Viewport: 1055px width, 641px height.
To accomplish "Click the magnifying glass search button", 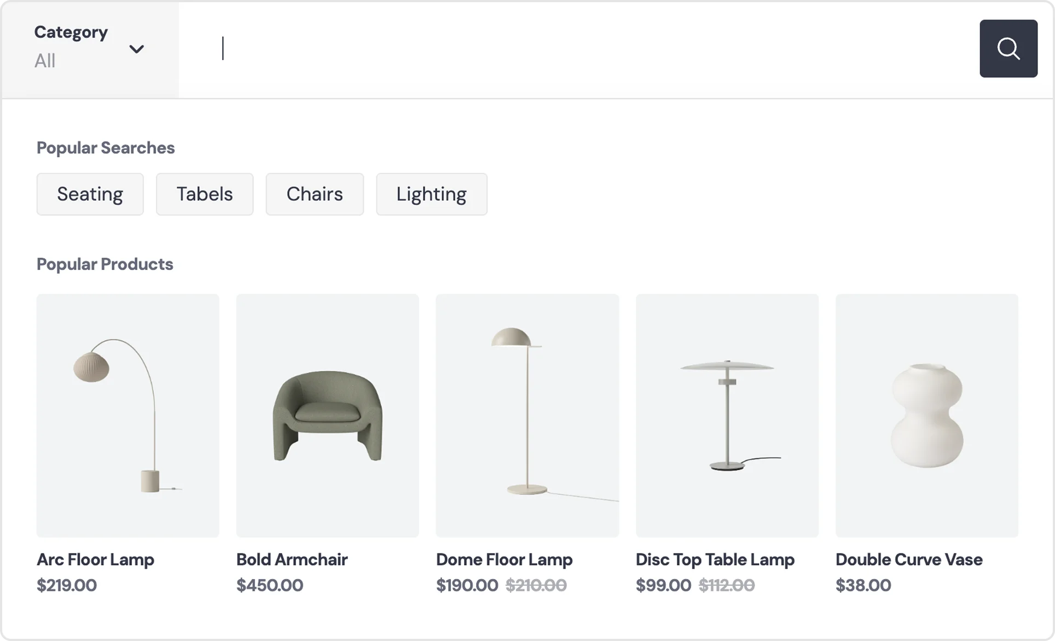I will [1008, 49].
